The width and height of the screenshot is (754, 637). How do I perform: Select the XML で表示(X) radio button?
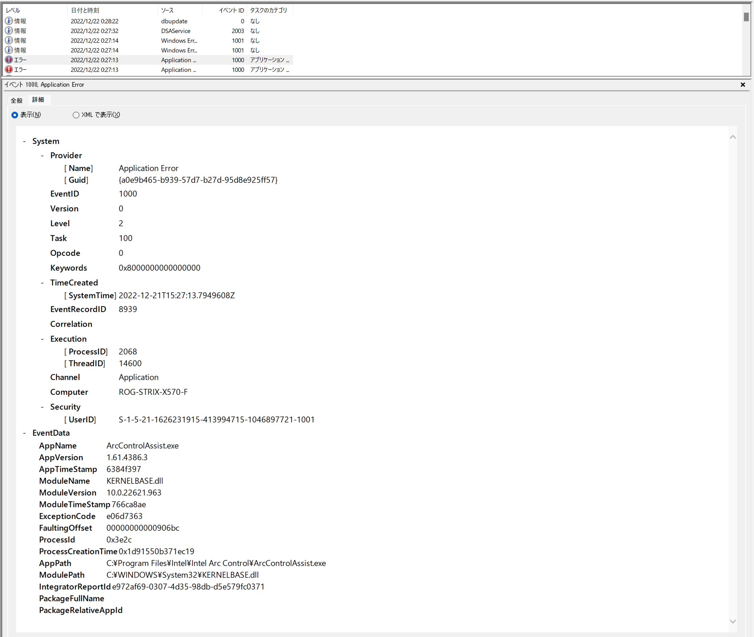tap(76, 114)
